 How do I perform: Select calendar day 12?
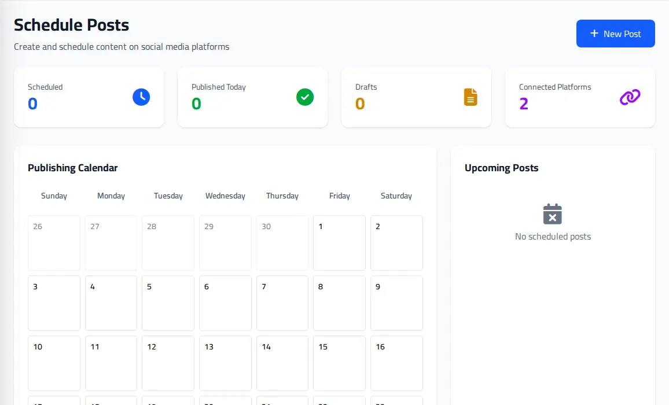(168, 363)
